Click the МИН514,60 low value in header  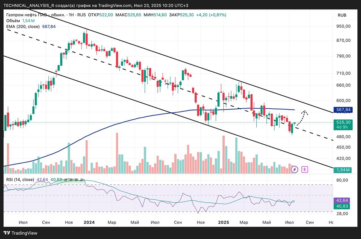click(155, 15)
